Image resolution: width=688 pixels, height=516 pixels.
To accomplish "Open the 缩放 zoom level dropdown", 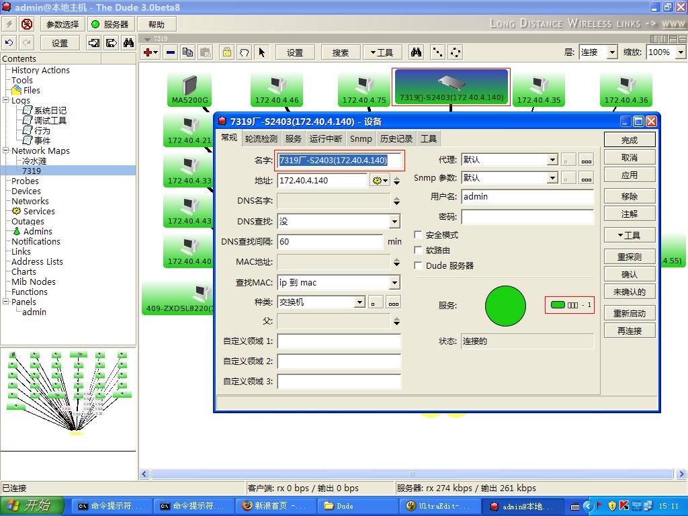I will pos(681,51).
